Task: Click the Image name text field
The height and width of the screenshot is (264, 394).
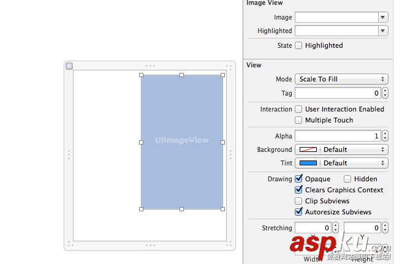Action: 337,17
